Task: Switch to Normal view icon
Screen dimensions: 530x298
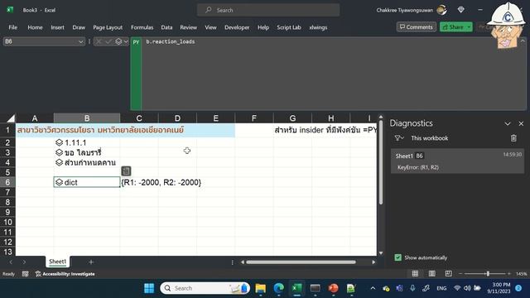Action: pos(415,274)
